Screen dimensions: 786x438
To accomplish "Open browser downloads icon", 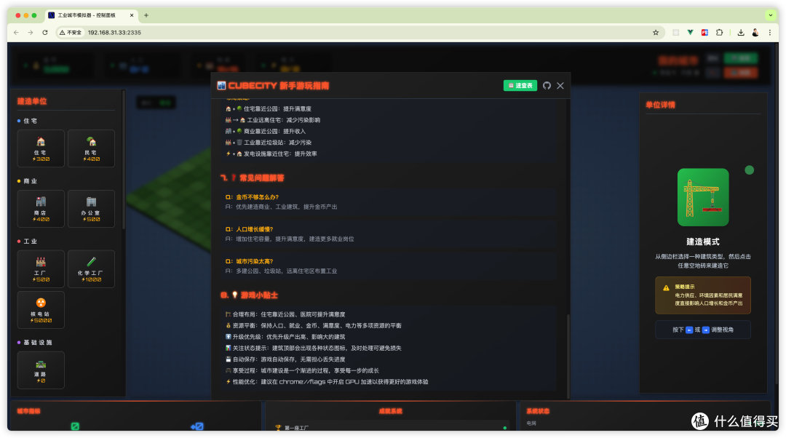I will click(741, 33).
